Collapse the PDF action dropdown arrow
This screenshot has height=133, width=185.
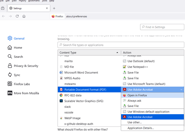click(x=181, y=90)
